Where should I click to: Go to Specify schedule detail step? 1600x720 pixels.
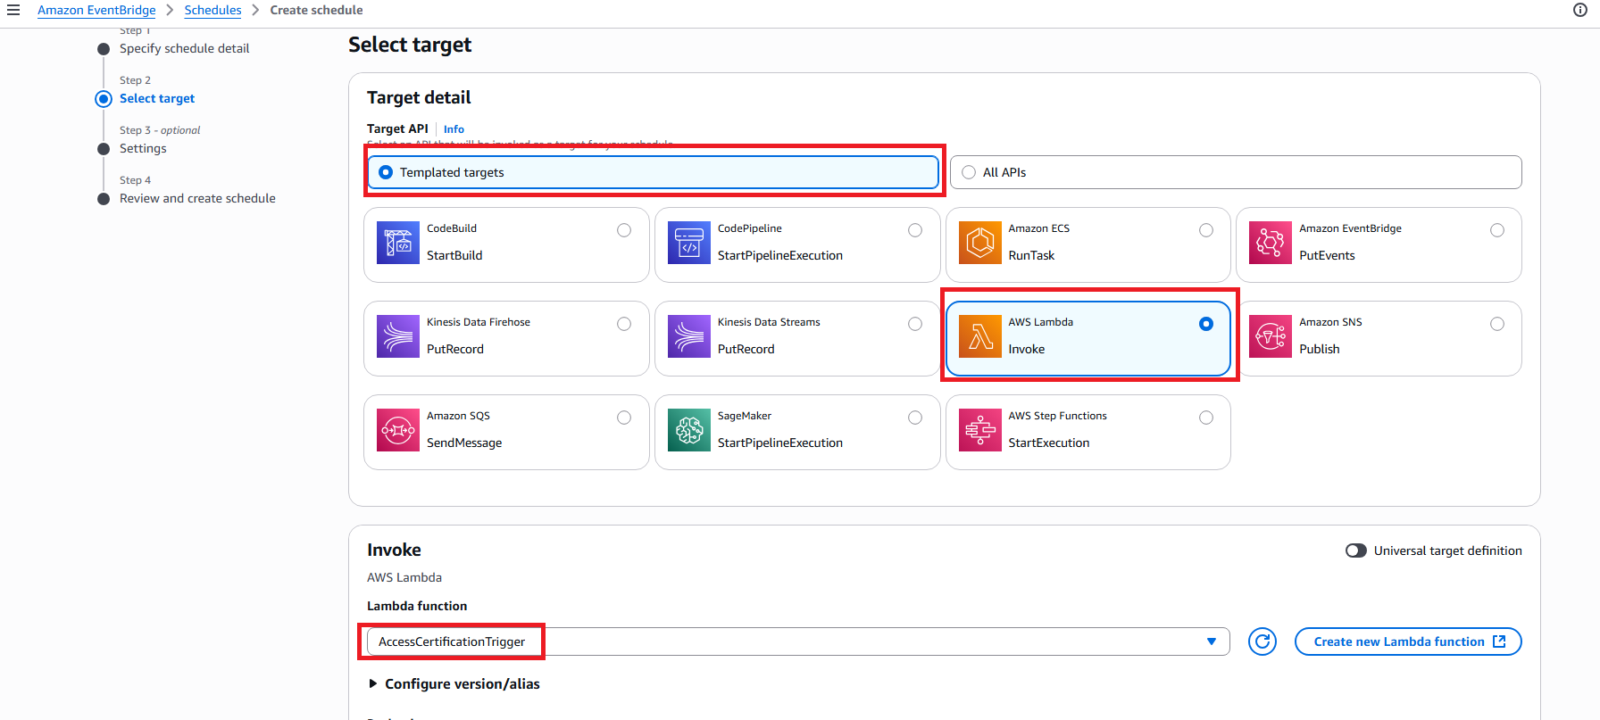point(185,48)
